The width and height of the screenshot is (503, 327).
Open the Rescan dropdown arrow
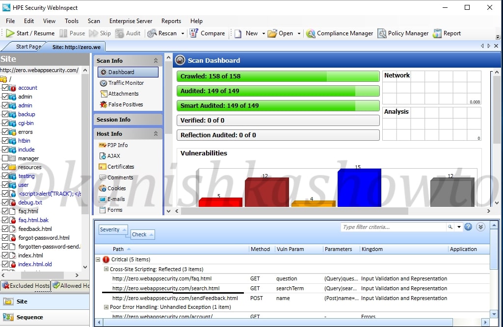[183, 33]
